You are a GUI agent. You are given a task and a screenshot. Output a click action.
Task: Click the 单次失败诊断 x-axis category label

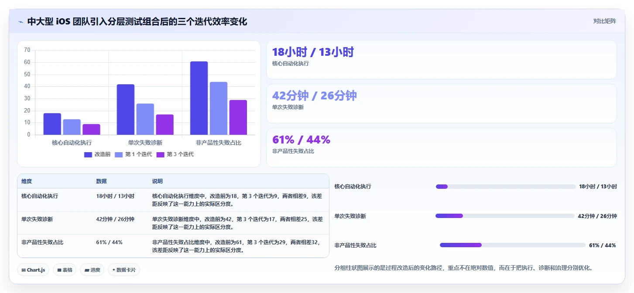[x=145, y=143]
